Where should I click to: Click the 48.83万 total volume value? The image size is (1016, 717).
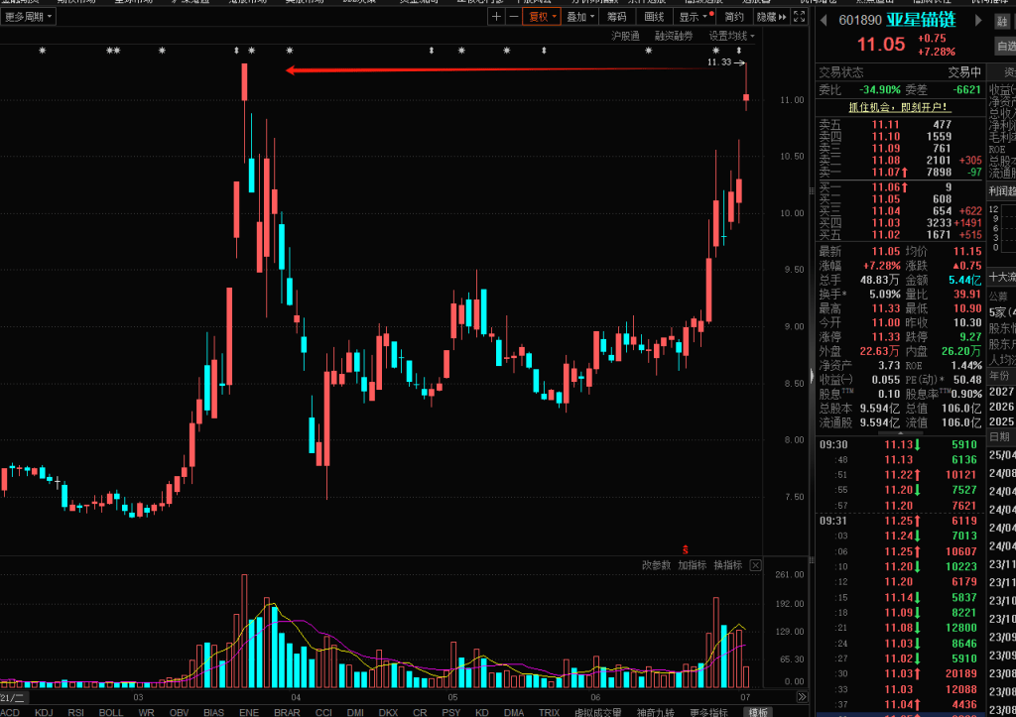879,280
